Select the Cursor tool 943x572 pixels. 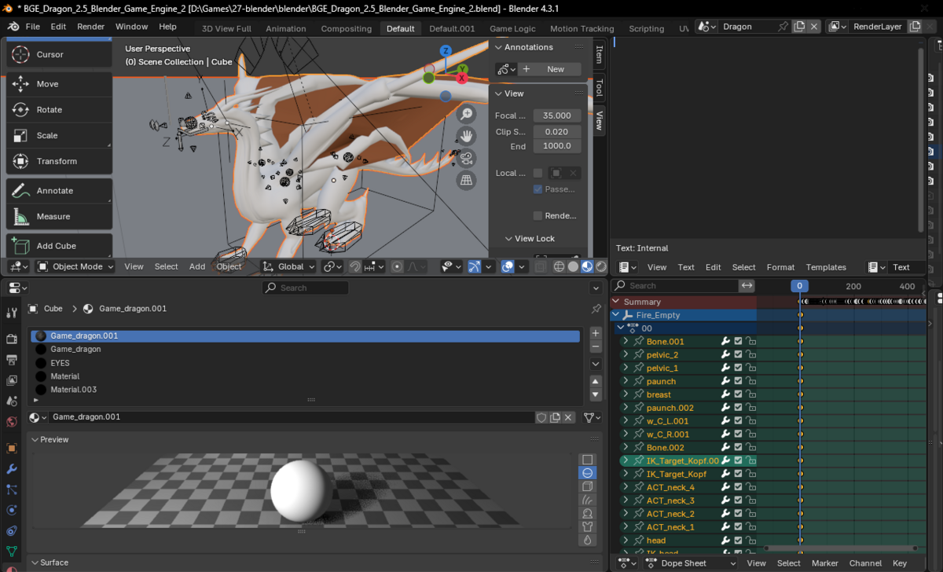59,54
